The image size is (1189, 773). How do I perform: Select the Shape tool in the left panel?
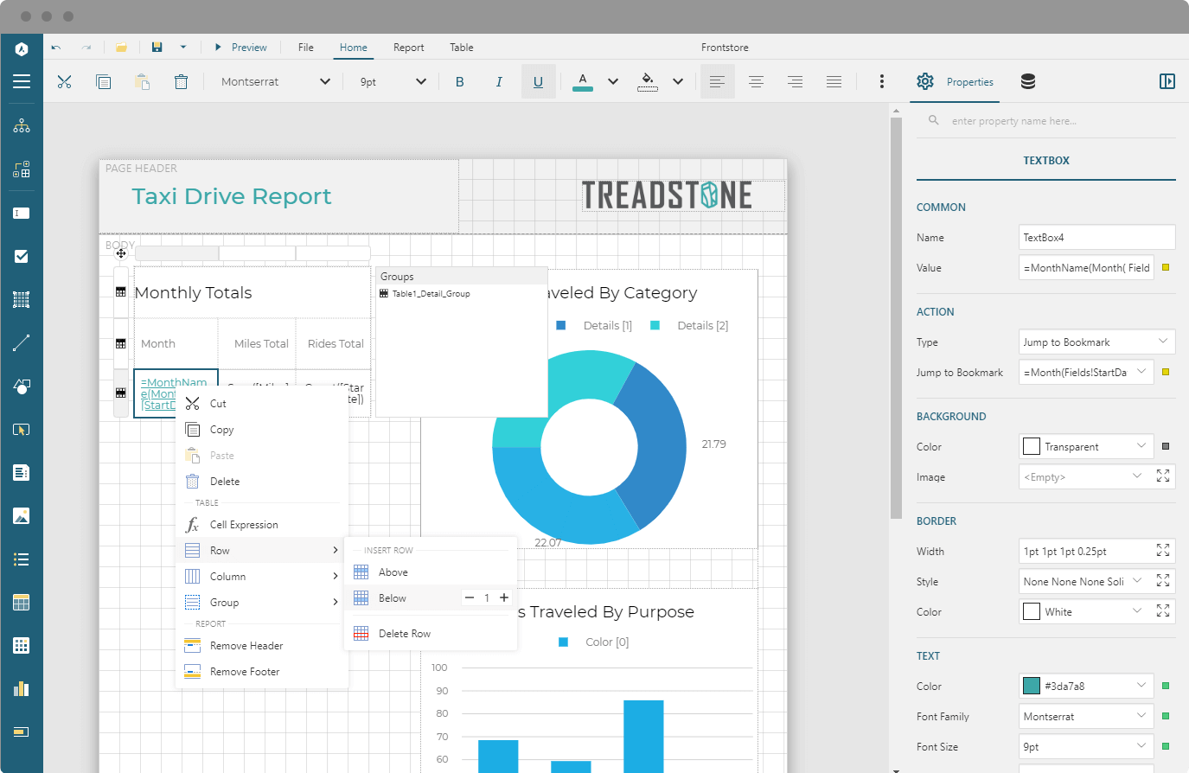22,386
